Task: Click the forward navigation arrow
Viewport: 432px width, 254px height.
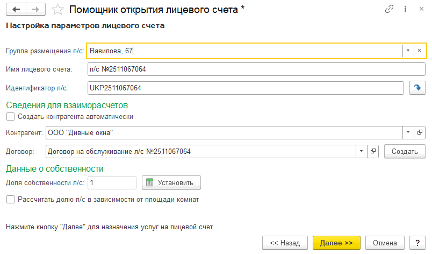Action: 34,9
